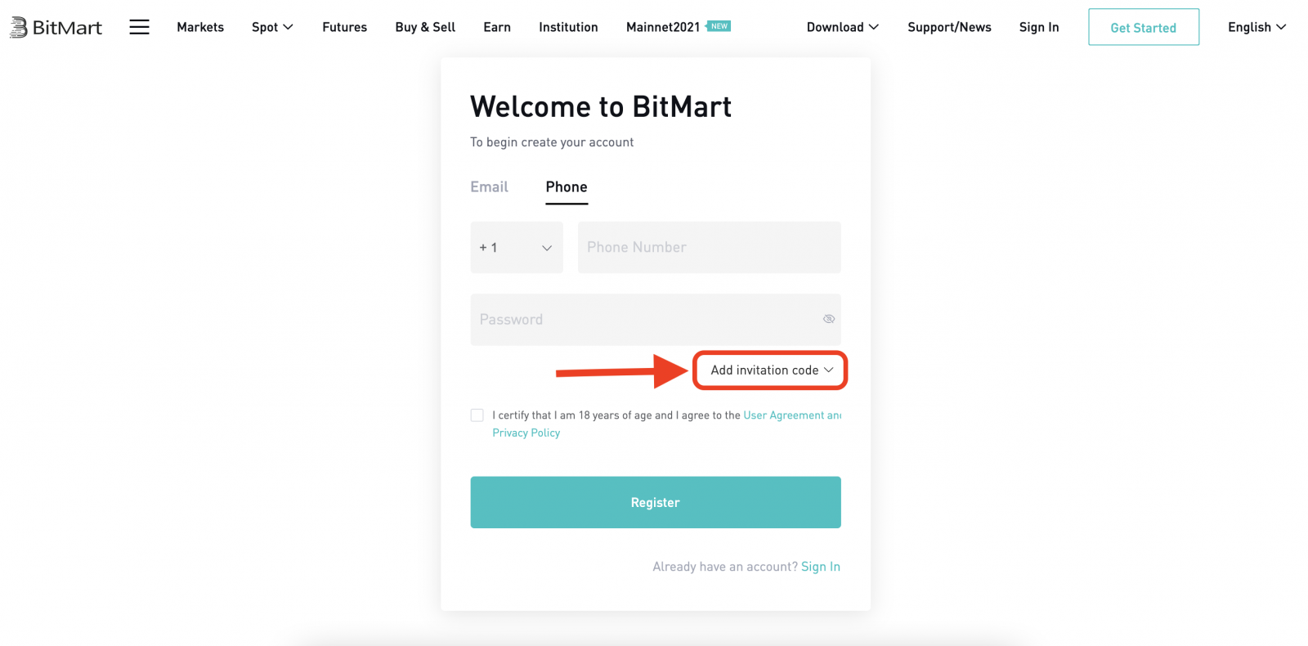This screenshot has width=1308, height=646.
Task: Go to the Markets page
Action: coord(200,27)
